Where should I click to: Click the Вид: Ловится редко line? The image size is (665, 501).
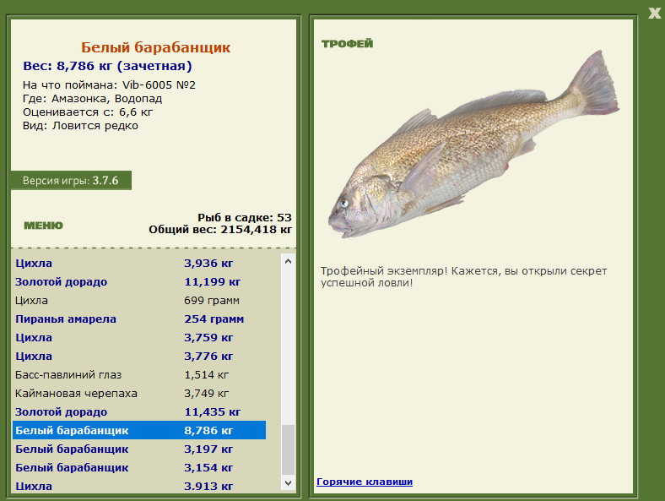80,126
